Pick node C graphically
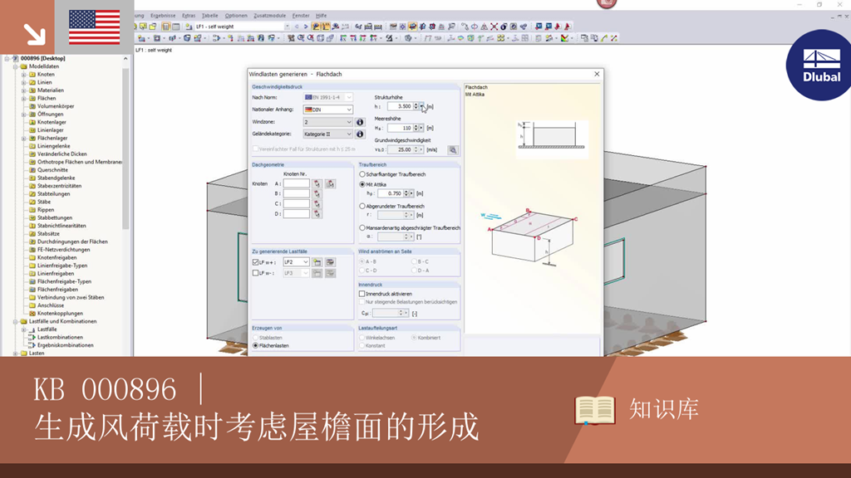851x478 pixels. [x=317, y=204]
